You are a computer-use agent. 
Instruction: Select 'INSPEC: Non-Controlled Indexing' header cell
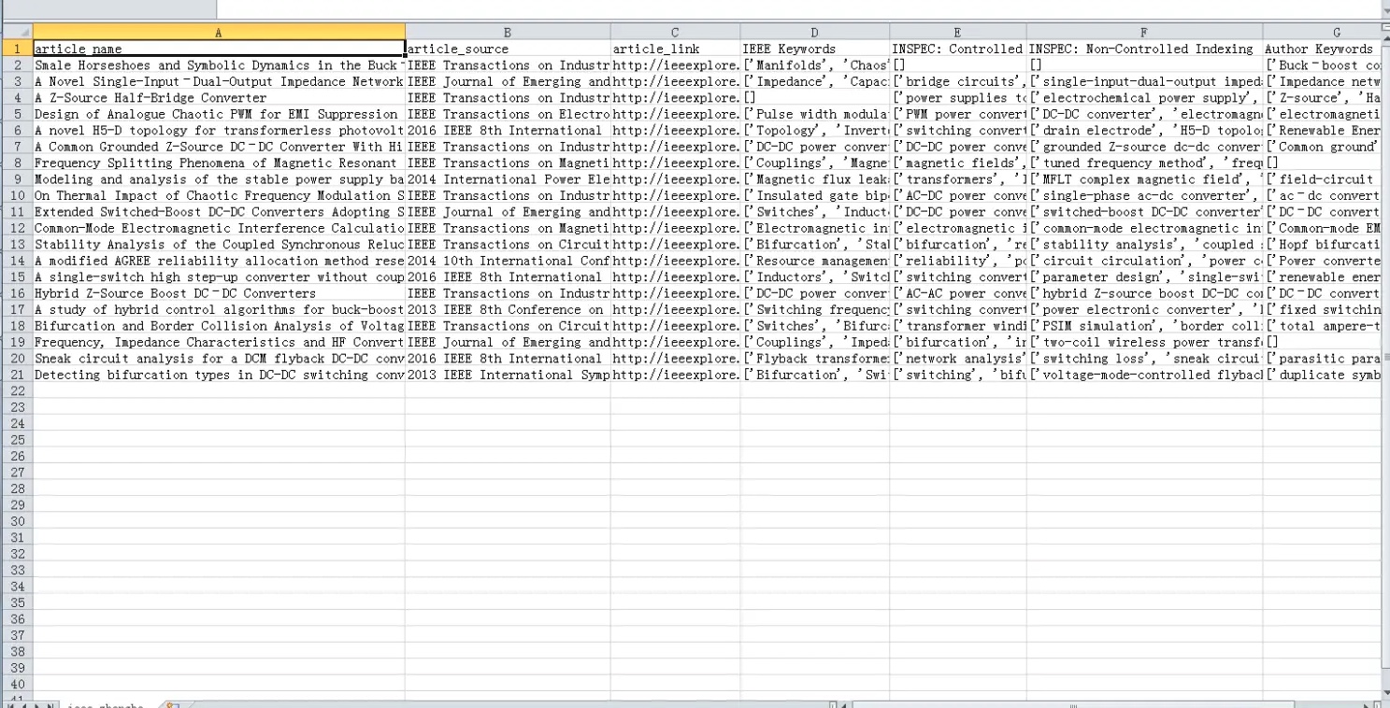(1145, 49)
